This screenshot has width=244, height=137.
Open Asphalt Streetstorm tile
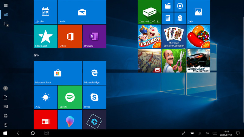point(199,61)
